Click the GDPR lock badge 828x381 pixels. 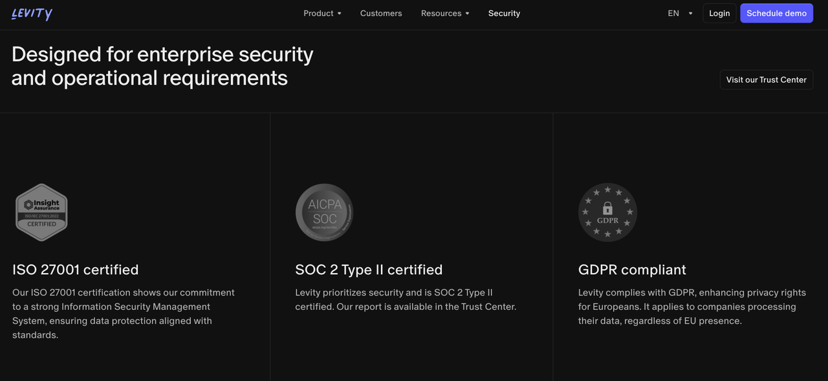(x=607, y=212)
